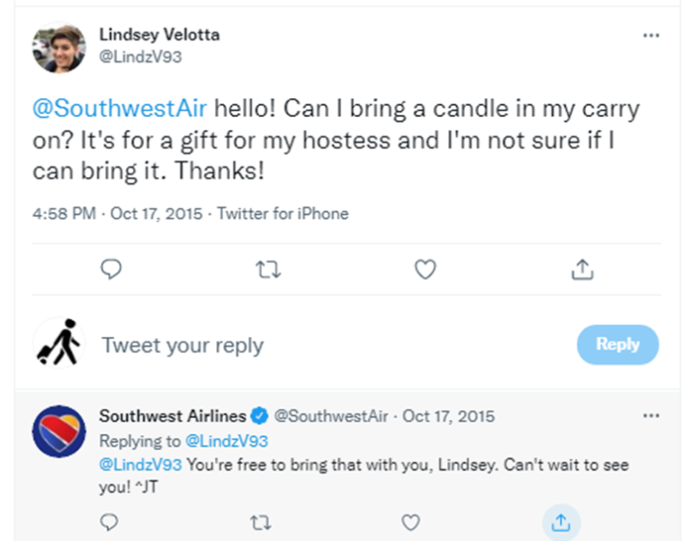Like the Southwest Airlines reply
Image resolution: width=691 pixels, height=541 pixels.
pyautogui.click(x=410, y=522)
